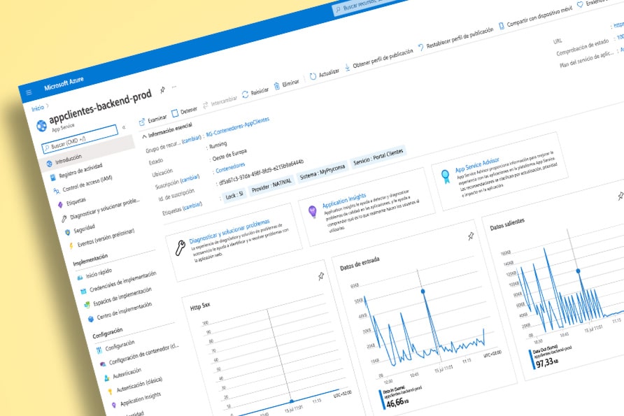Open the App Service Advisor card link

477,164
